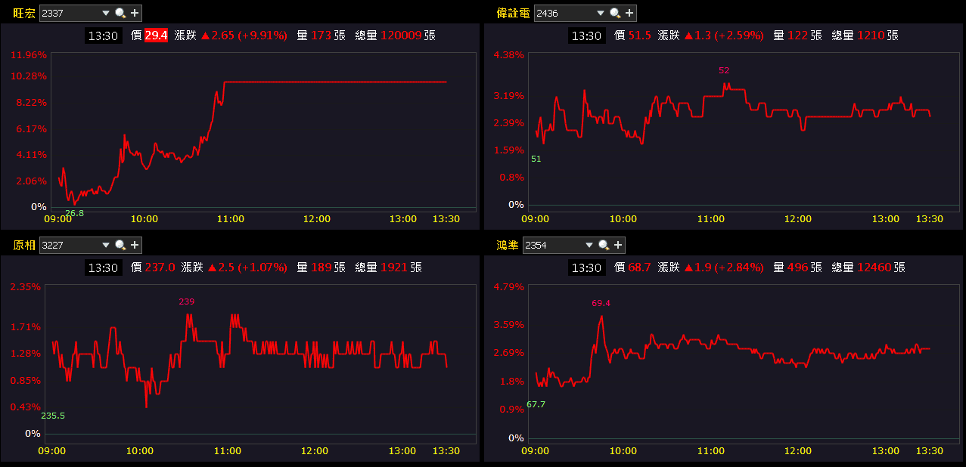Click the 239 high marker on 原相 chart

(x=187, y=302)
